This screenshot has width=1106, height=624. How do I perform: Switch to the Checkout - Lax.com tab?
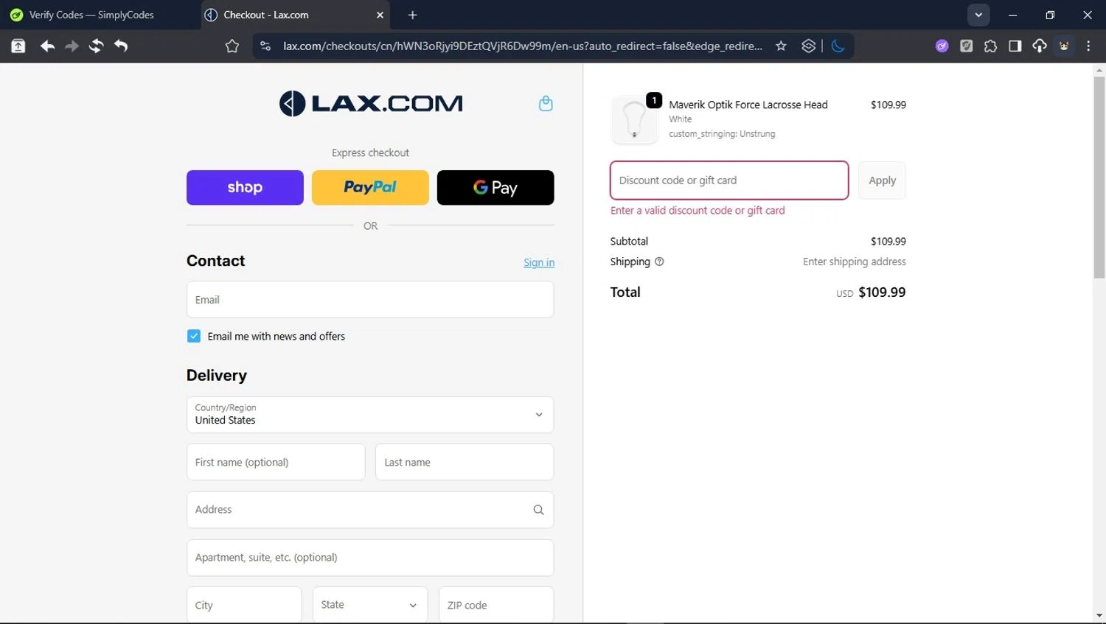coord(295,15)
